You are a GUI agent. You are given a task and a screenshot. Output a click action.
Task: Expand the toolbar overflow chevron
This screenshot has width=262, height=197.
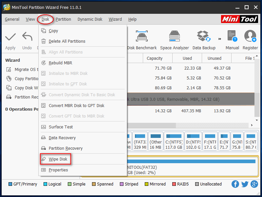220,39
